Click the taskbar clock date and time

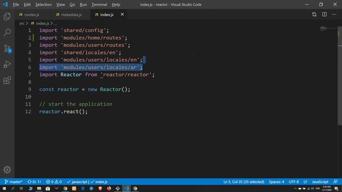click(327, 188)
